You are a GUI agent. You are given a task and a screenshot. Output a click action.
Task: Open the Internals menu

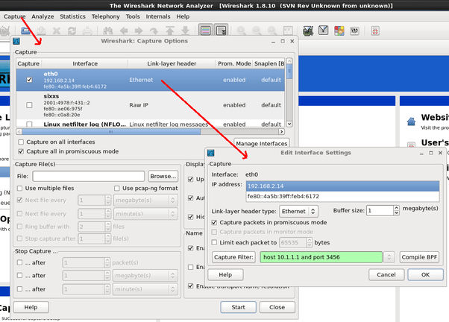[158, 16]
